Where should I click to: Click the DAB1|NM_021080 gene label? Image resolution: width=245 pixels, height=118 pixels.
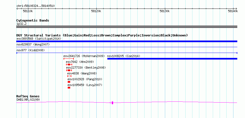coord(28,100)
